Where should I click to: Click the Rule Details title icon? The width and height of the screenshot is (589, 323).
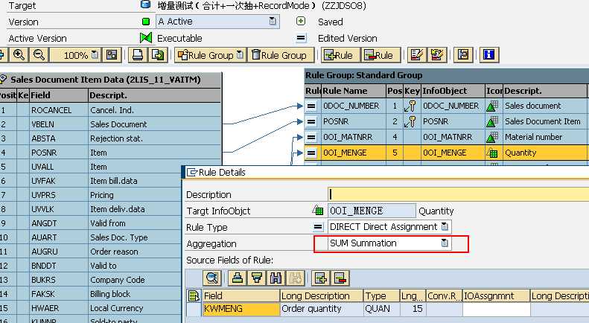[192, 173]
